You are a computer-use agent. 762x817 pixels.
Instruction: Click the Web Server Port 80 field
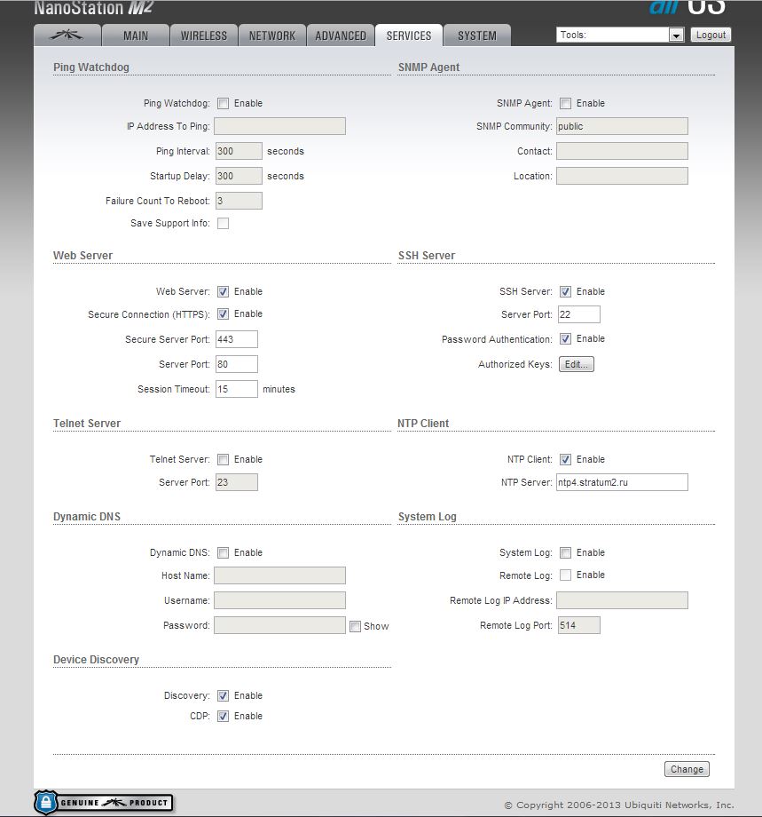point(237,364)
